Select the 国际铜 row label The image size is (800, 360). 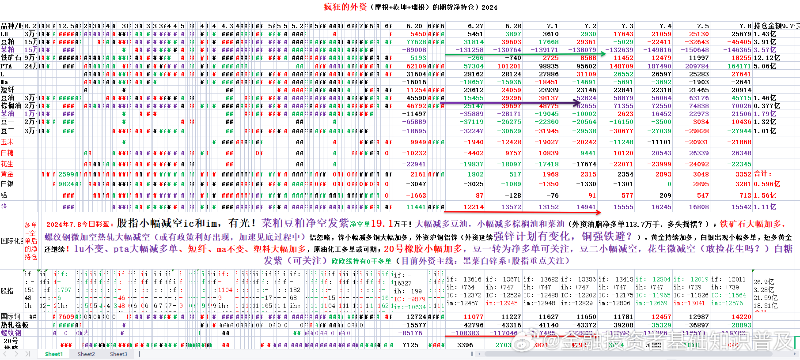[11, 317]
